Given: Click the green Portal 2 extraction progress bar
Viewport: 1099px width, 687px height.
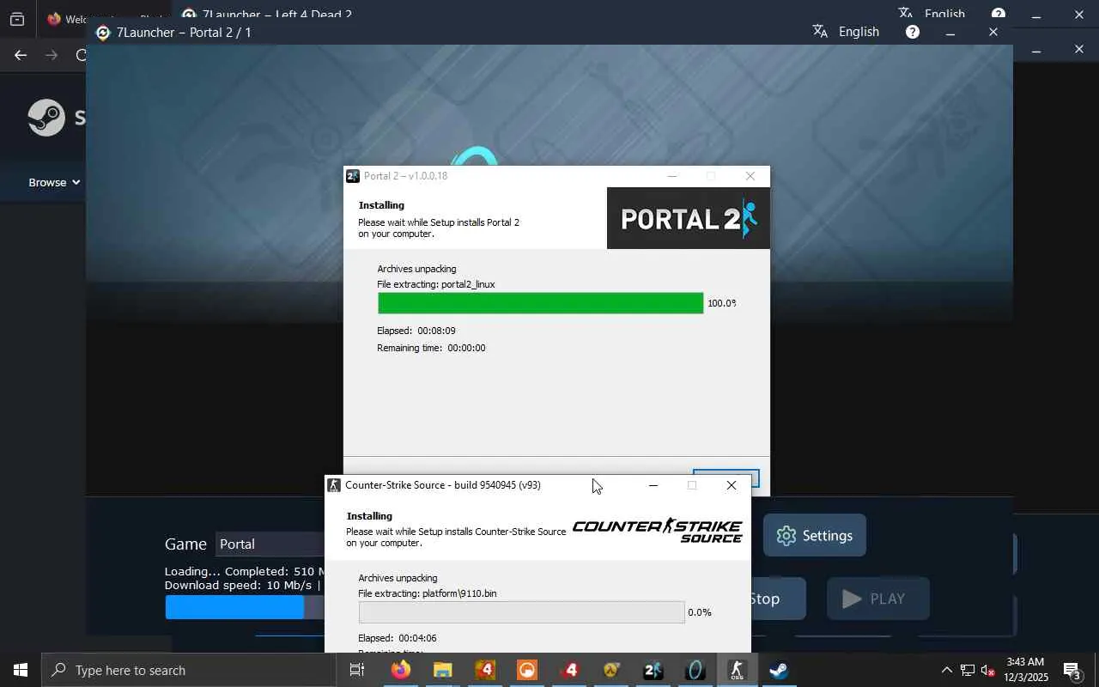Looking at the screenshot, I should click(540, 303).
